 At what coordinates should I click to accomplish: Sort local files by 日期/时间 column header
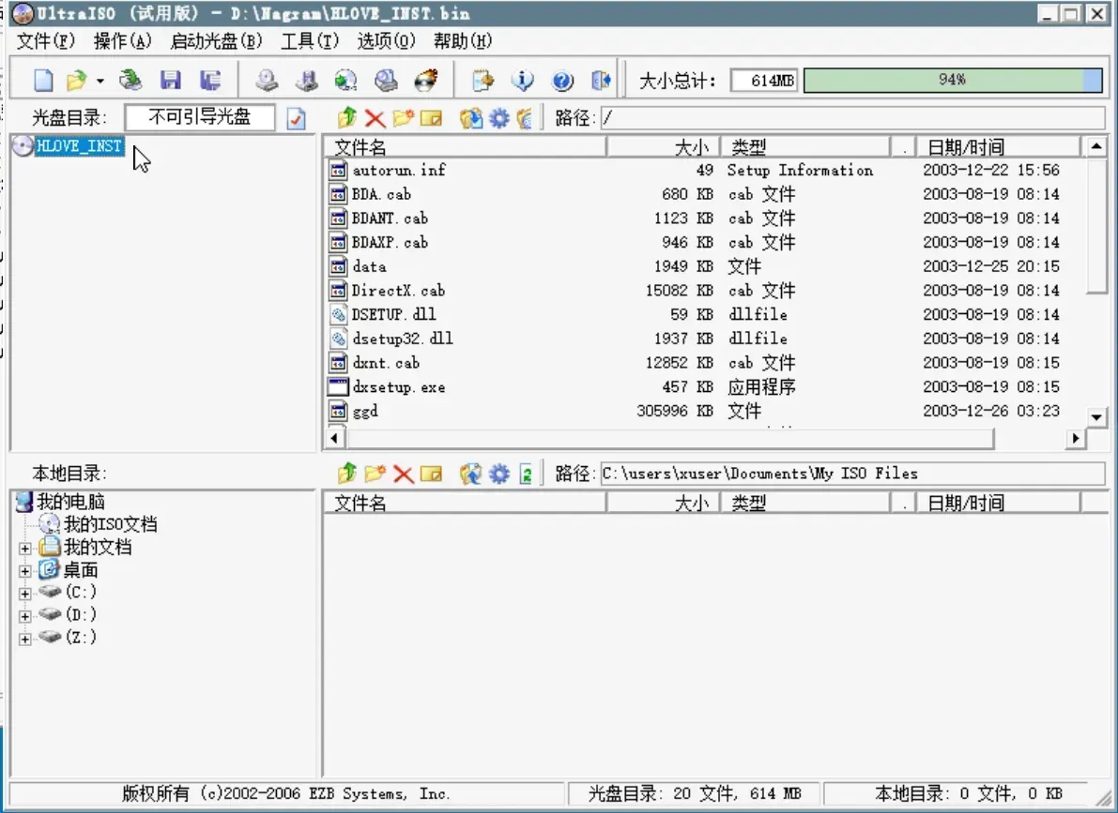pyautogui.click(x=998, y=503)
